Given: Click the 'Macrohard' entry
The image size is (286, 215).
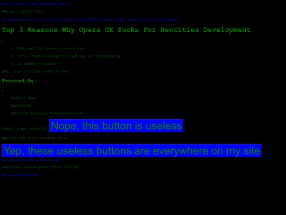Looking at the screenshot, I should point(20,106).
